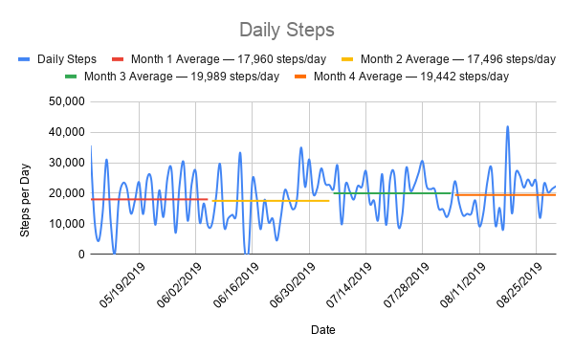This screenshot has height=355, width=574.
Task: Click the orange Month 4 Average legend swatch
Action: tap(300, 77)
